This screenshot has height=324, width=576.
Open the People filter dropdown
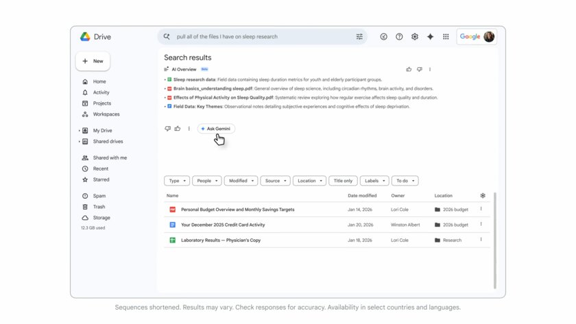pyautogui.click(x=207, y=181)
